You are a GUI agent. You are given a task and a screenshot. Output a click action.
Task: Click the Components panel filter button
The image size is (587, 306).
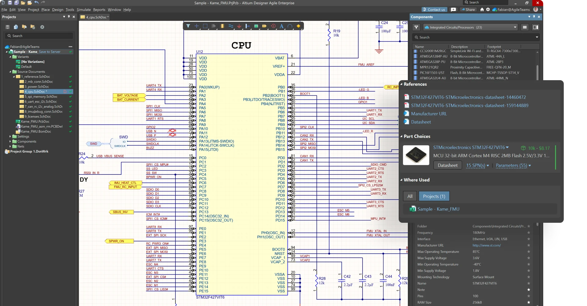pos(416,27)
